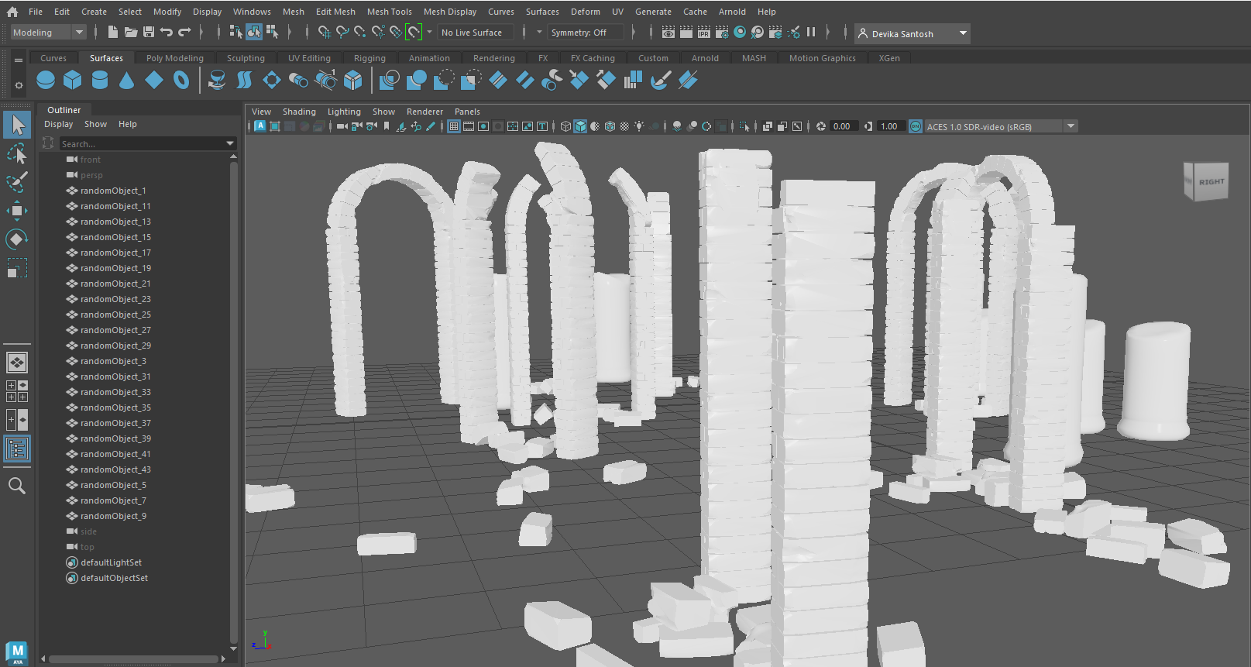
Task: Toggle the viewport grid display
Action: [454, 126]
